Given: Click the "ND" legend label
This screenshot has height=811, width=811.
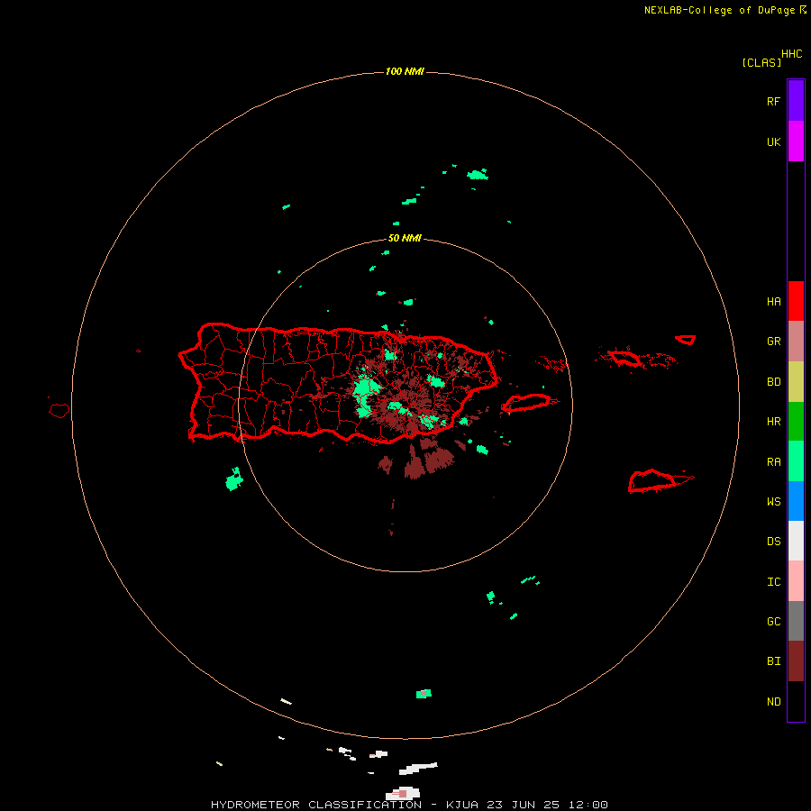Looking at the screenshot, I should tap(773, 702).
